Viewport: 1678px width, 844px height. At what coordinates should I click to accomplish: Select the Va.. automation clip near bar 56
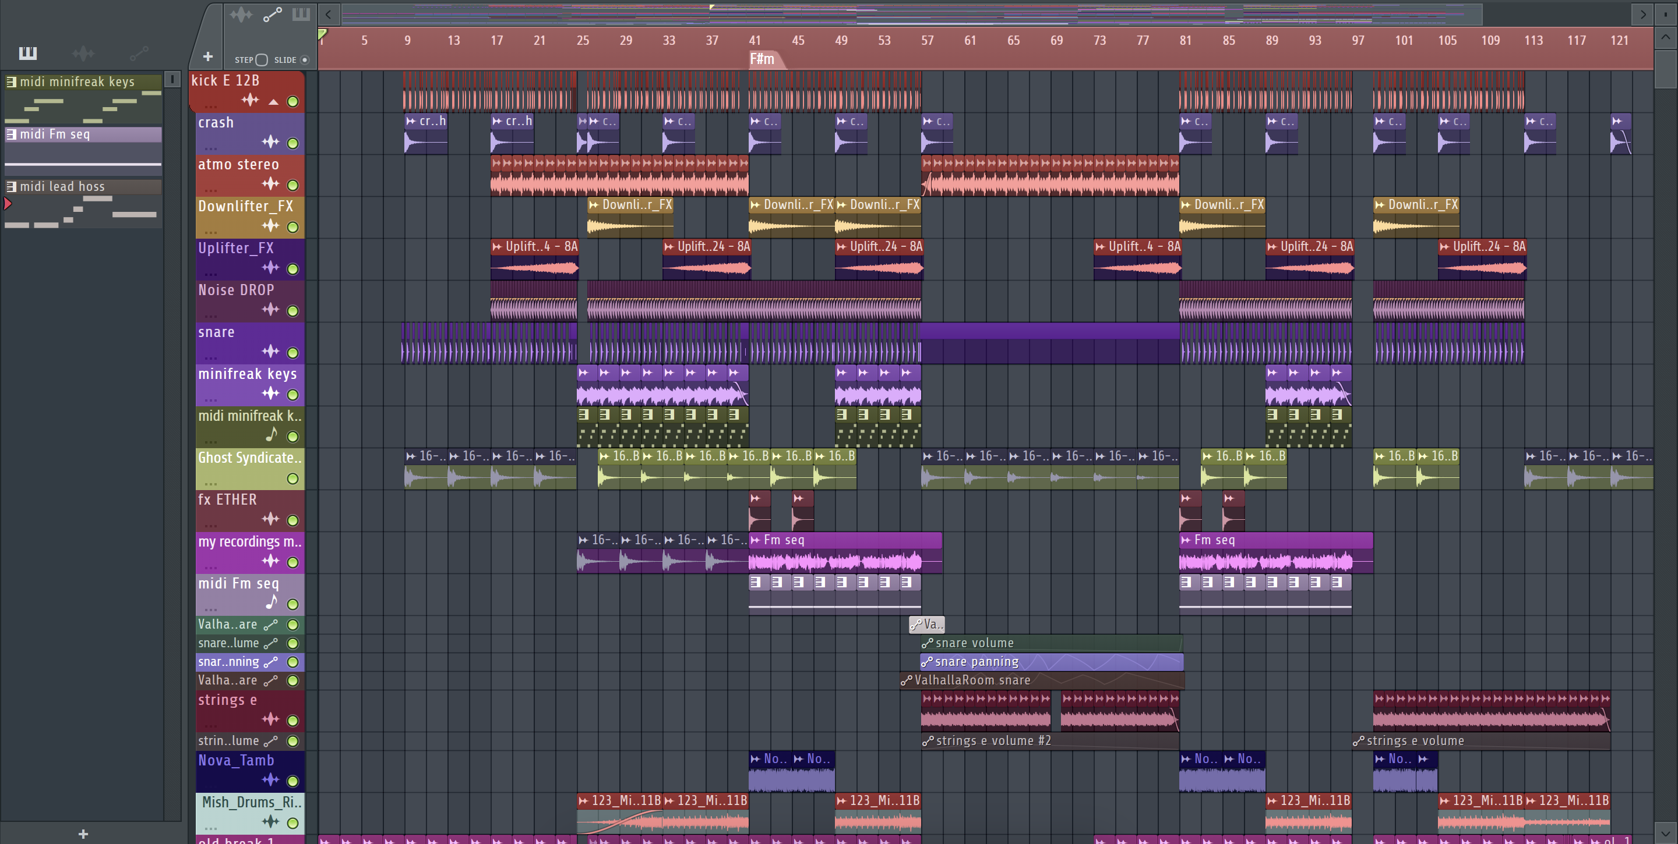927,625
